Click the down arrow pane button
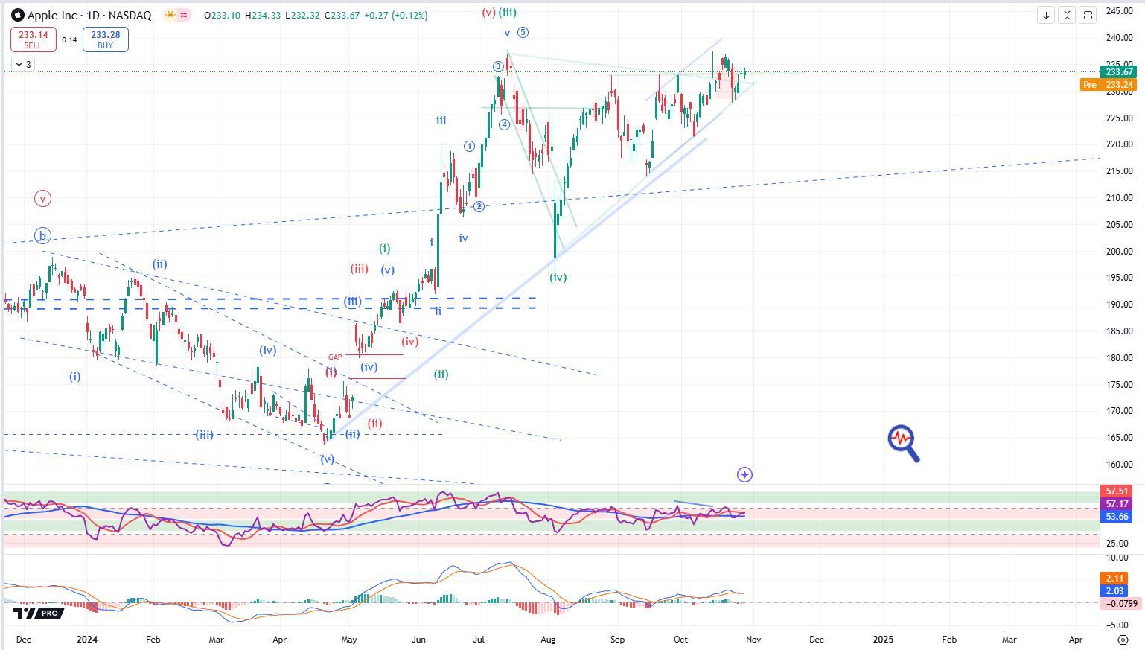Image resolution: width=1145 pixels, height=650 pixels. click(x=1046, y=15)
